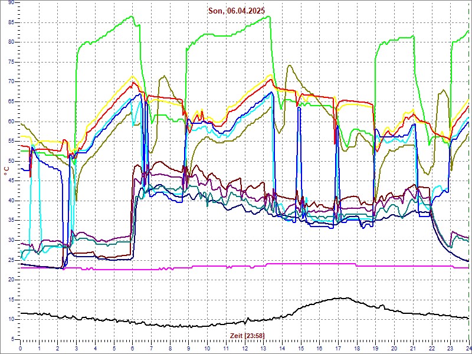Select the 10 degree axis label
The image size is (472, 354).
(11, 319)
